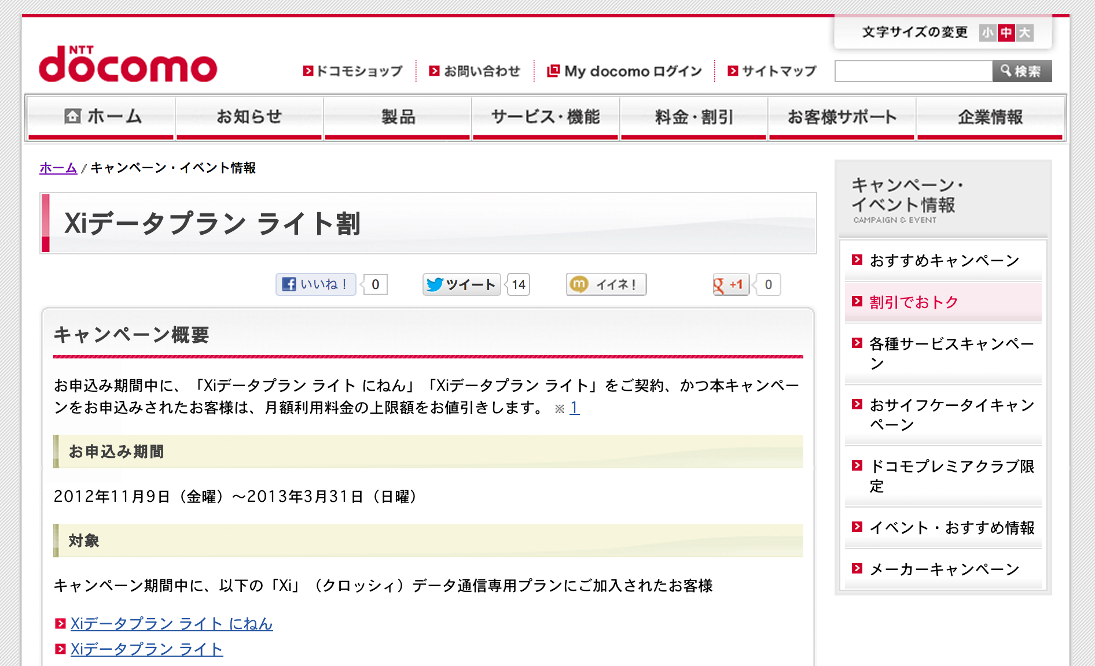This screenshot has height=666, width=1095.
Task: Open the 料金・割引 navigation tab
Action: coord(693,118)
